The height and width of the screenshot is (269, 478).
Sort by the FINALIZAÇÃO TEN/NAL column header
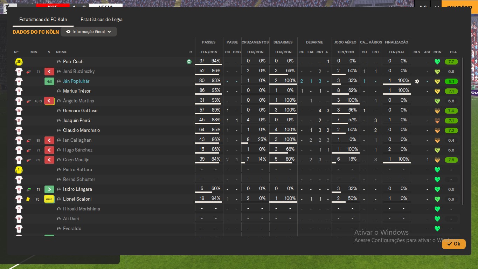pyautogui.click(x=396, y=52)
